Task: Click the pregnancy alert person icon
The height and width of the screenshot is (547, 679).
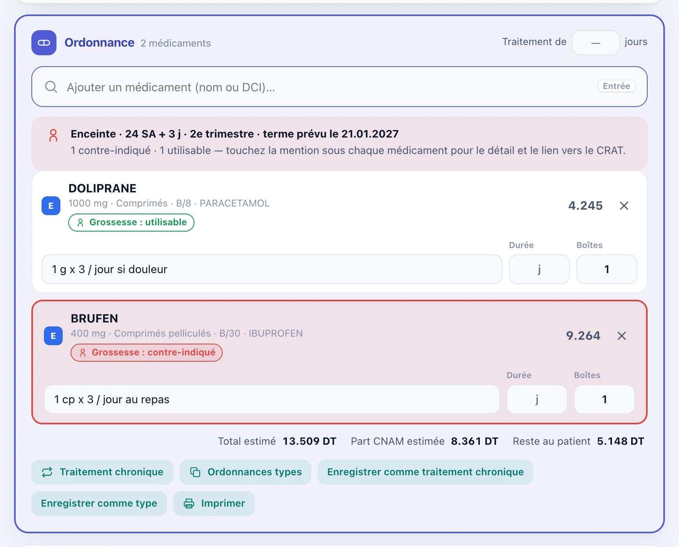Action: click(x=53, y=136)
